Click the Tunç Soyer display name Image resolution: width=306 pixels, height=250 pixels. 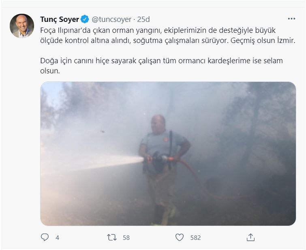[60, 19]
